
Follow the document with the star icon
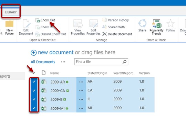point(170,23)
